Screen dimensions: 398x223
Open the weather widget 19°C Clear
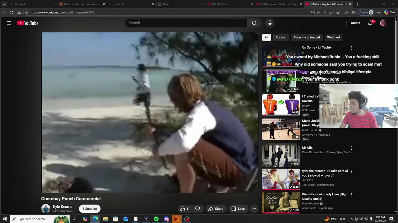(335, 219)
